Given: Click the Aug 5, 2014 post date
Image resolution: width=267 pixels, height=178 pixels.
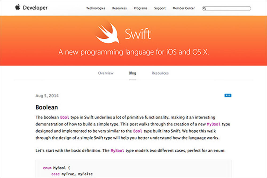Looking at the screenshot, I should tap(47, 96).
